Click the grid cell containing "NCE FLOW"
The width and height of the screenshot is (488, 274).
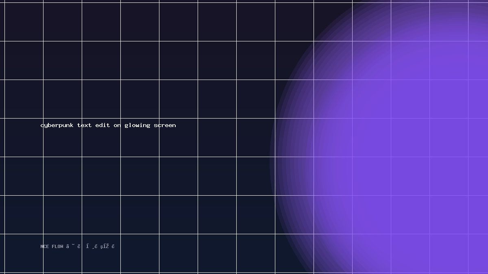[x=62, y=253]
